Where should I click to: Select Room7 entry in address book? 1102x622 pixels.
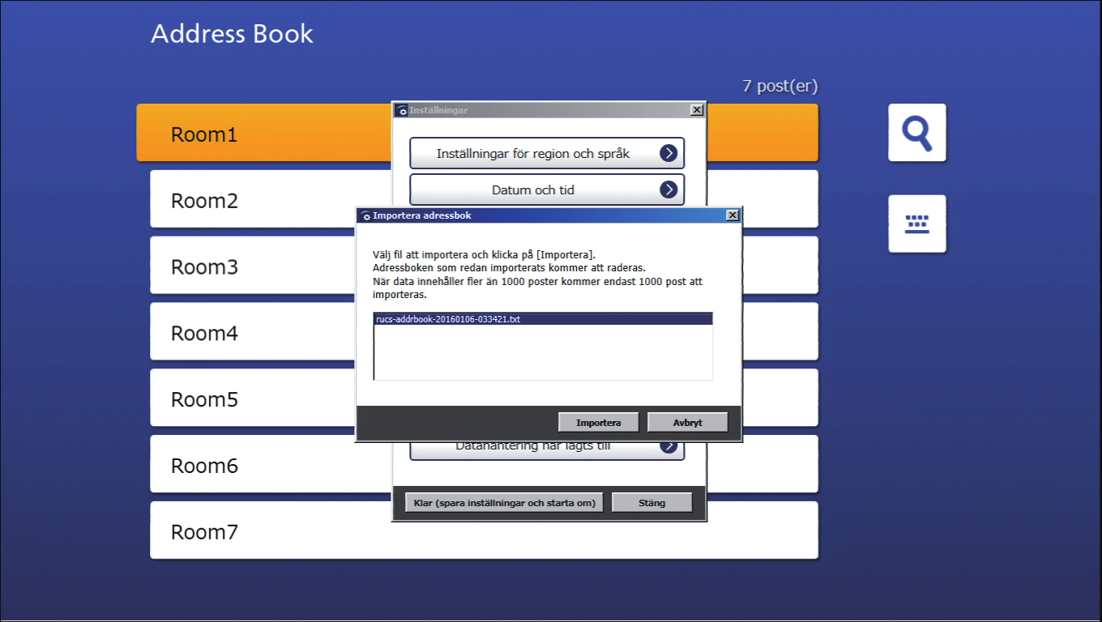tap(484, 531)
